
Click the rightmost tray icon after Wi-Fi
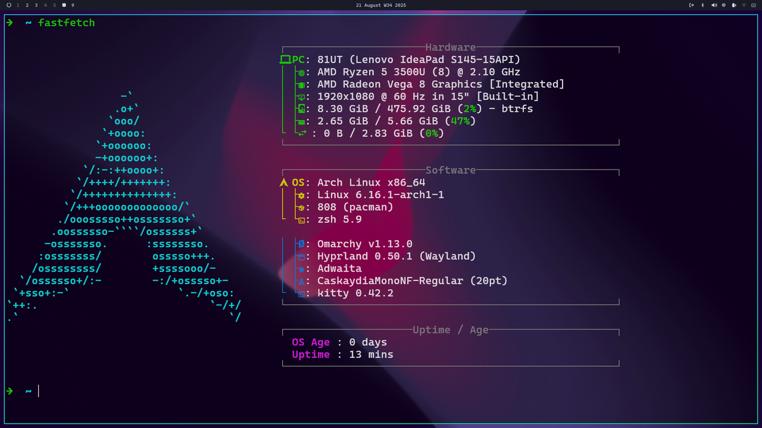click(x=754, y=5)
